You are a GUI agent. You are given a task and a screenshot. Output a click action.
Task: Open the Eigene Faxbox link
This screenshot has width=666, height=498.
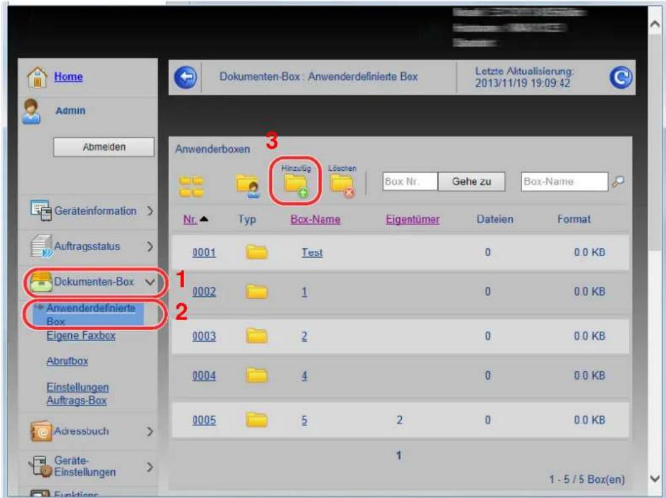[81, 336]
